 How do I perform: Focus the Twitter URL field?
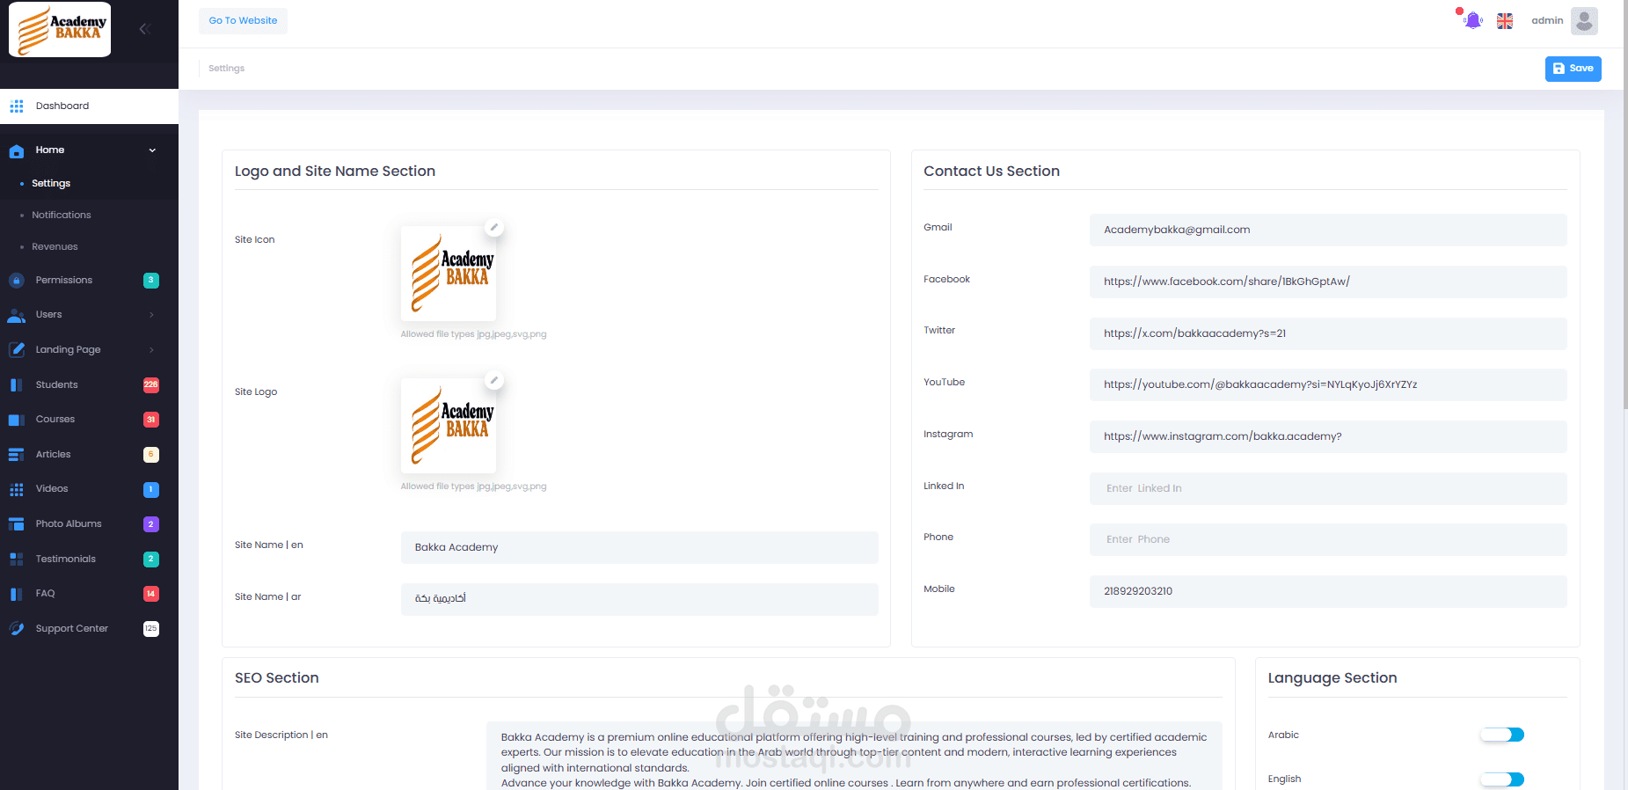coord(1328,334)
